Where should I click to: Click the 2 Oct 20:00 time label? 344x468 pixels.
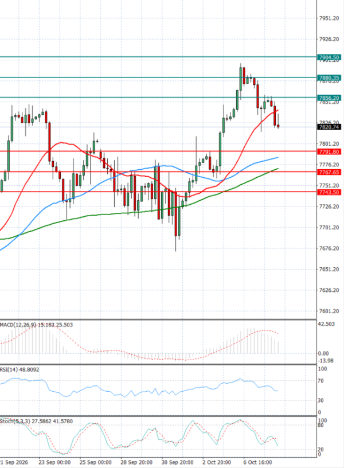217,462
